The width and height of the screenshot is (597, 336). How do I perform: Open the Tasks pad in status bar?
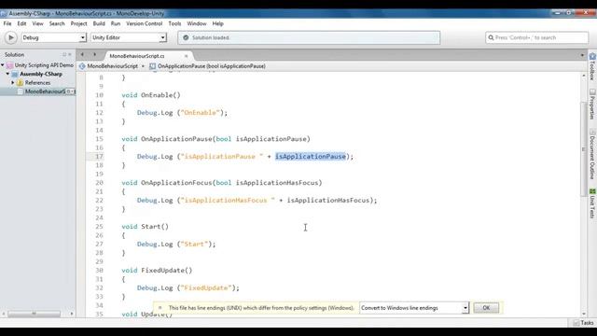[583, 323]
